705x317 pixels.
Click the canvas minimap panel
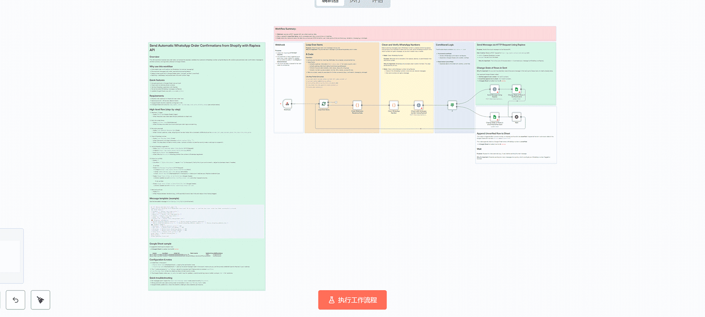[x=10, y=256]
